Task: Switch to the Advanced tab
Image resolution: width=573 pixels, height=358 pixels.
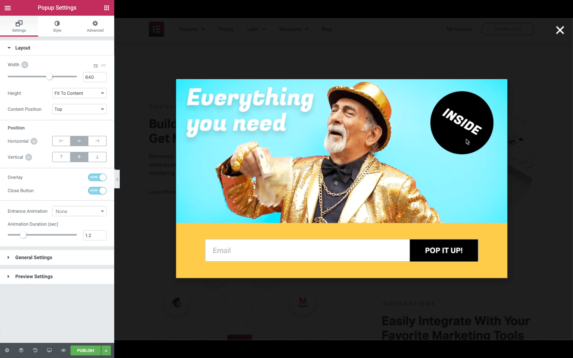Action: click(95, 26)
